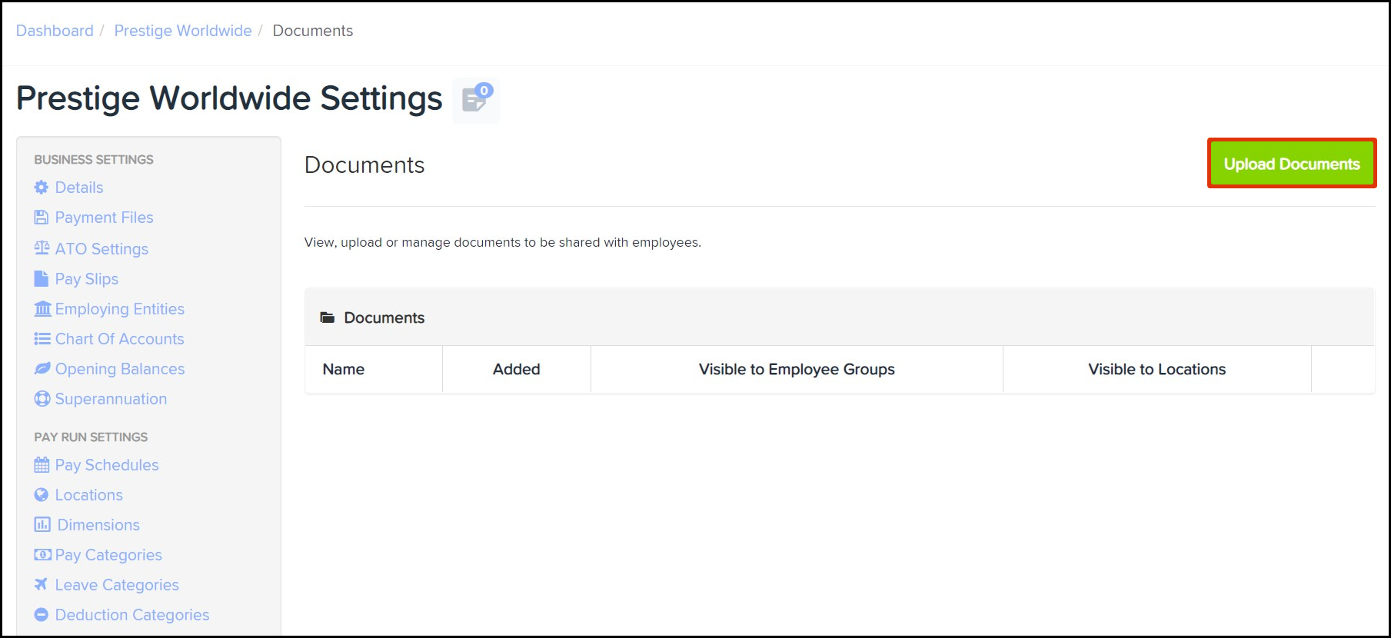
Task: Select Pay Categories in the sidebar
Action: (108, 555)
